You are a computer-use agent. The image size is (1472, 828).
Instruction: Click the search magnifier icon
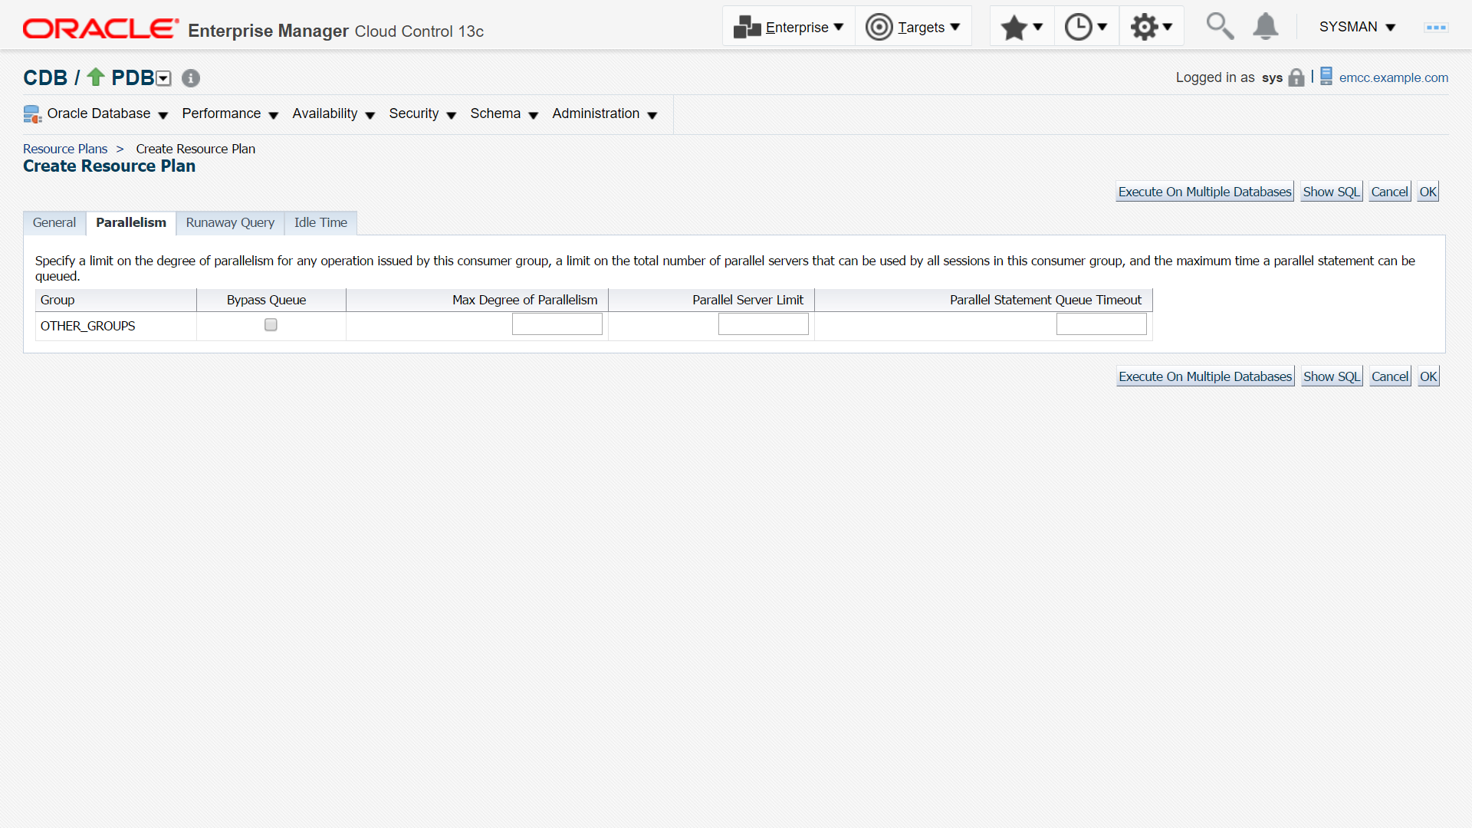tap(1219, 26)
